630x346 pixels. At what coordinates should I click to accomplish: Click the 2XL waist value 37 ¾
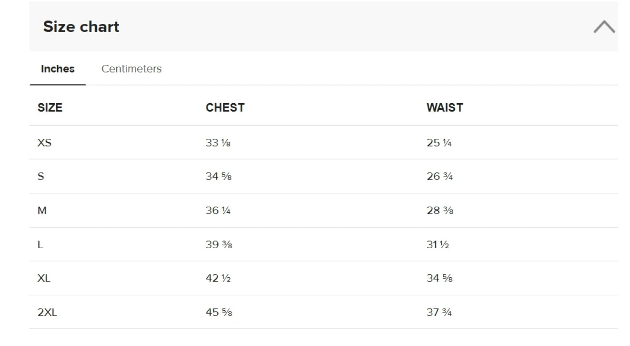pyautogui.click(x=439, y=313)
